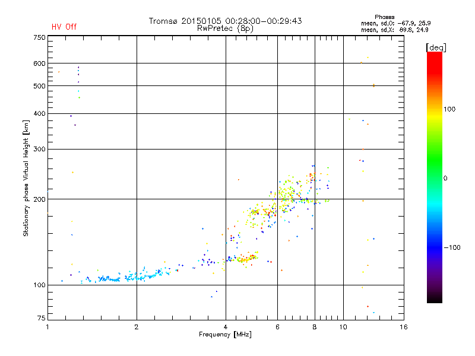
Task: Click the "400" y-axis label
Action: pos(39,113)
